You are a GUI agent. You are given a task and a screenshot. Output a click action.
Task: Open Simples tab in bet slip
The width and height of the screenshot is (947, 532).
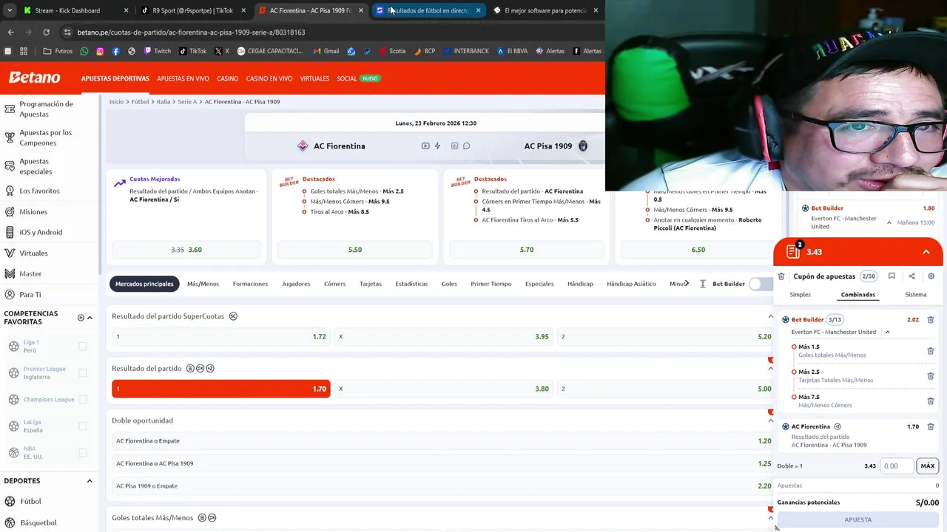[800, 294]
